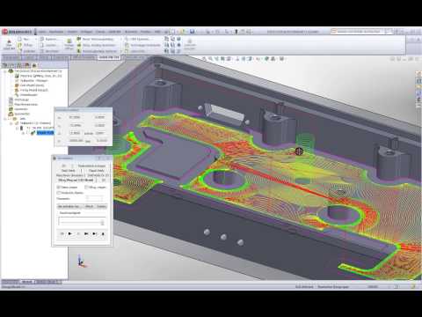Image resolution: width=422 pixels, height=317 pixels.
Task: Click the active white tab in the command manager tab row
Action: point(109,57)
